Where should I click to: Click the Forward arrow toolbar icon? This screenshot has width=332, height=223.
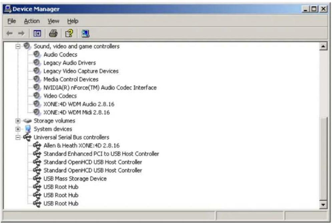[x=21, y=33]
